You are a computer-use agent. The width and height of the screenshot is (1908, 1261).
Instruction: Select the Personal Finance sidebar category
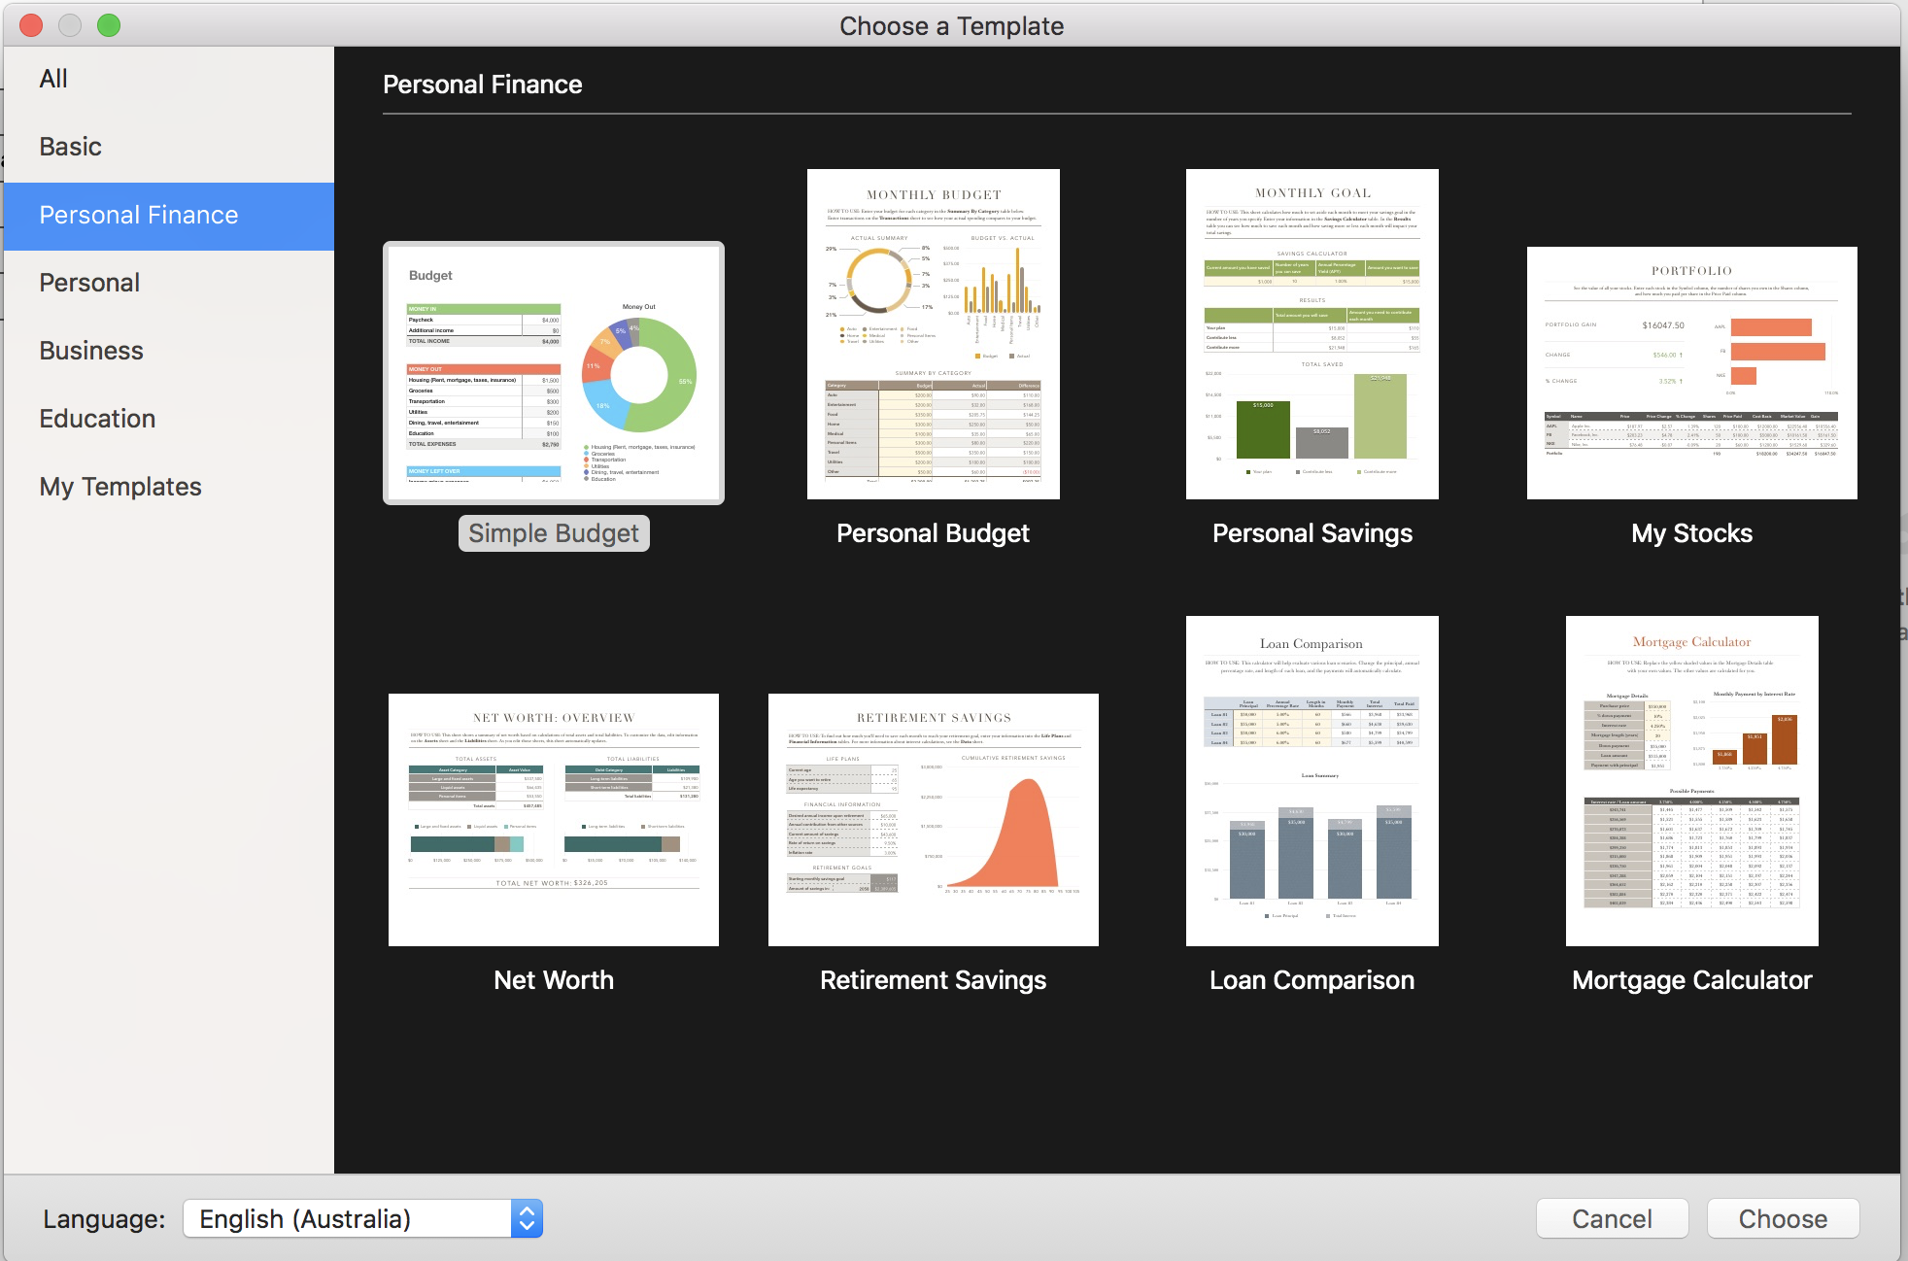tap(139, 215)
